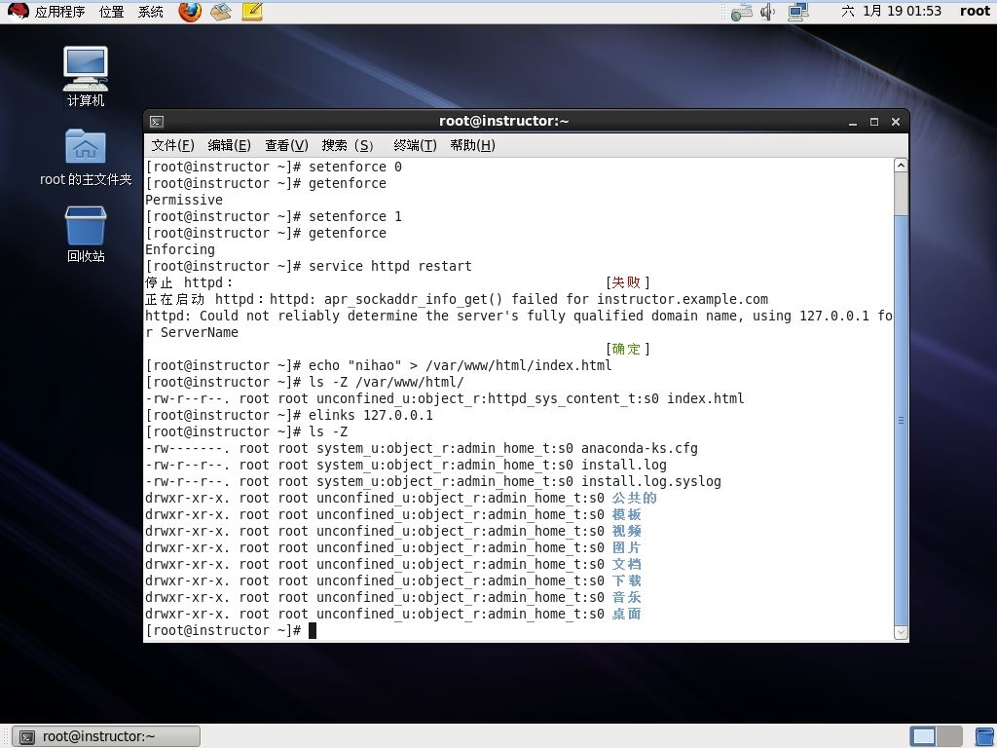Click the terminal title root@instructor:~
Image resolution: width=997 pixels, height=748 pixels.
coord(503,121)
